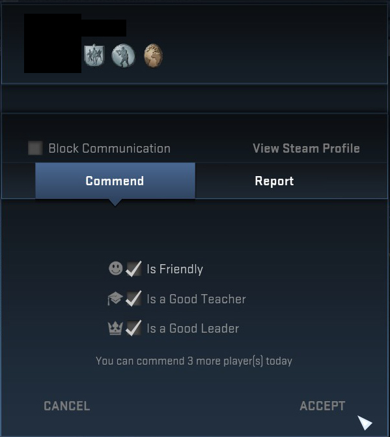The height and width of the screenshot is (437, 390).
Task: Click the bronze globe coin badge
Action: point(153,55)
